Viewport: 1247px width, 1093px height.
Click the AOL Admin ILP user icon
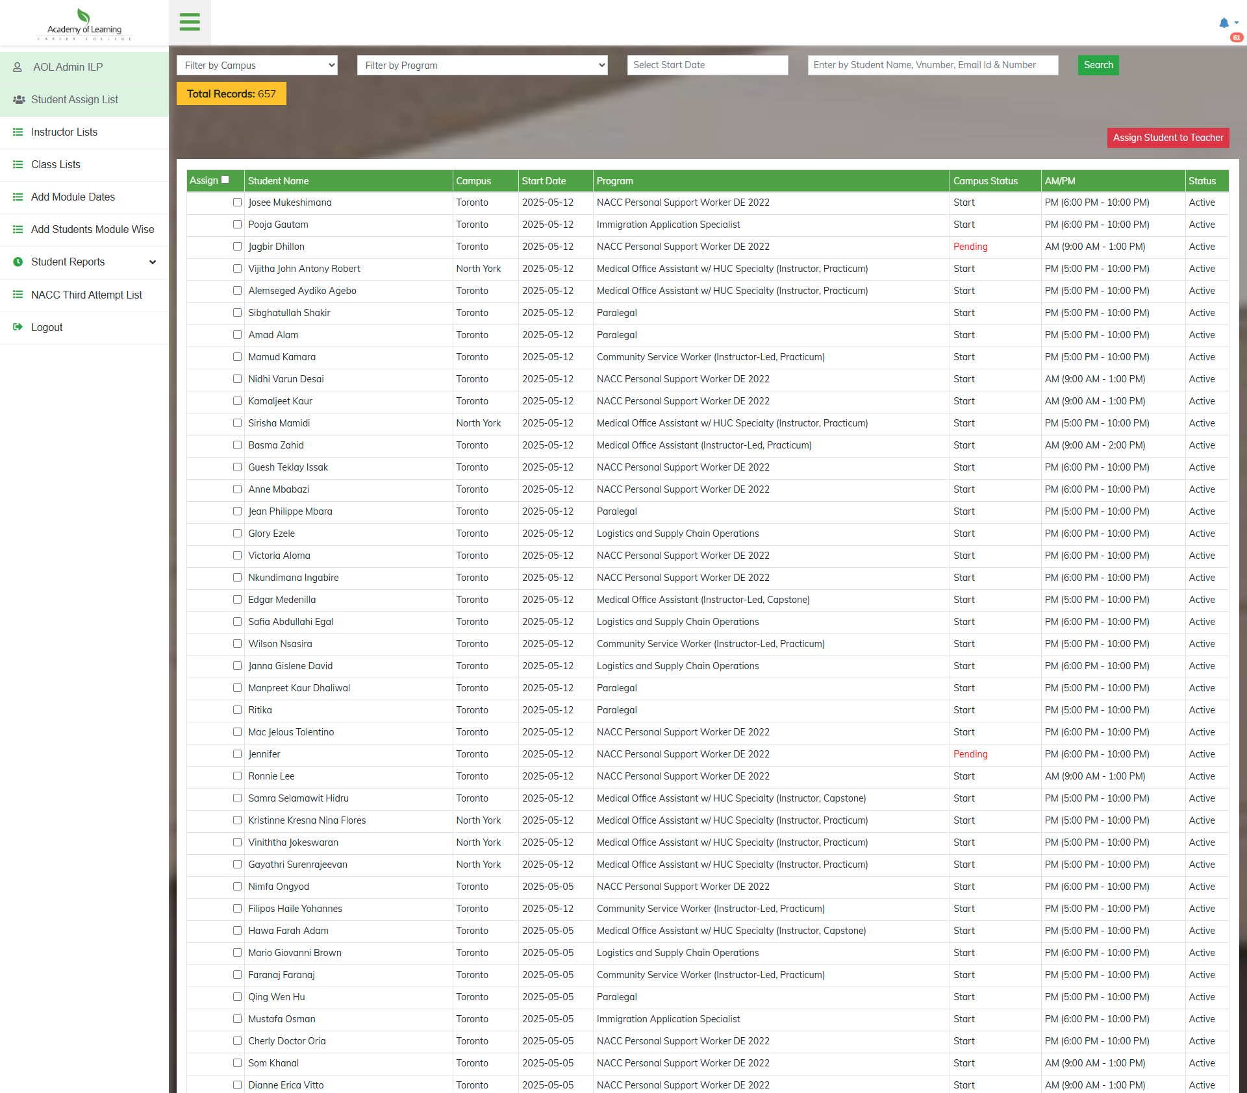[18, 68]
